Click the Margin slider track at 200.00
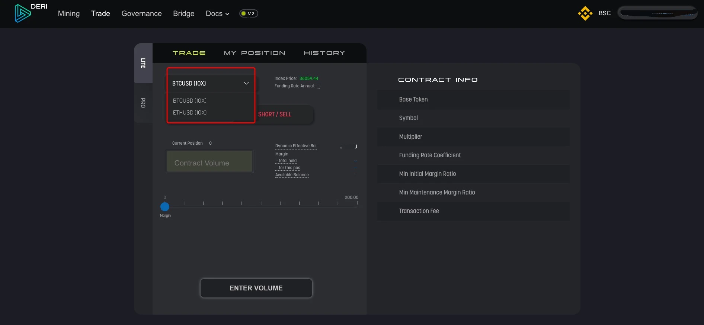The width and height of the screenshot is (704, 325). (357, 207)
